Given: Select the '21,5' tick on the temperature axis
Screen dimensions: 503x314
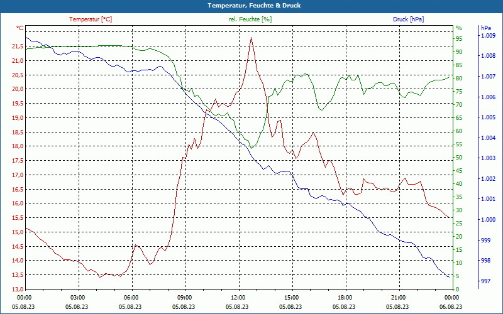Looking at the screenshot, I should click(x=18, y=46).
